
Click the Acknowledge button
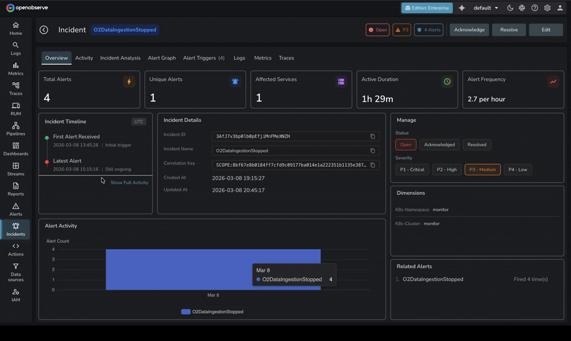click(x=469, y=29)
